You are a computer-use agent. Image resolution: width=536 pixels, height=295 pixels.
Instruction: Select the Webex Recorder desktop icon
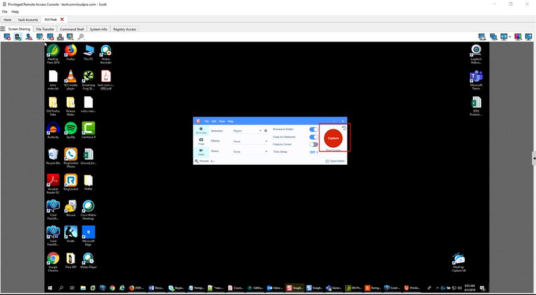tap(106, 54)
